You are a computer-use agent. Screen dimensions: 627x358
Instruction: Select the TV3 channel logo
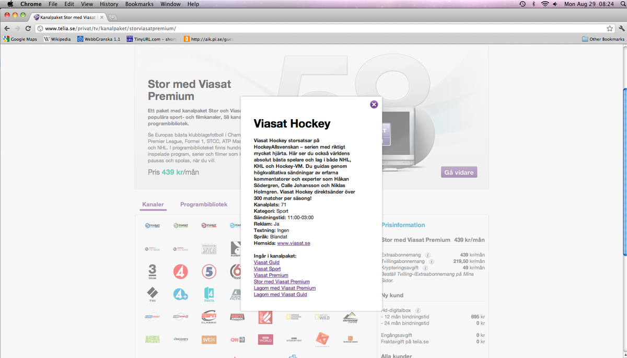tap(152, 271)
